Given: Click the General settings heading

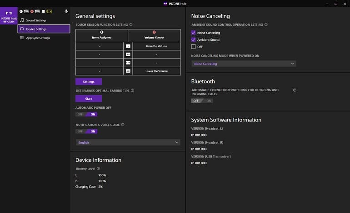Looking at the screenshot, I should (x=95, y=16).
